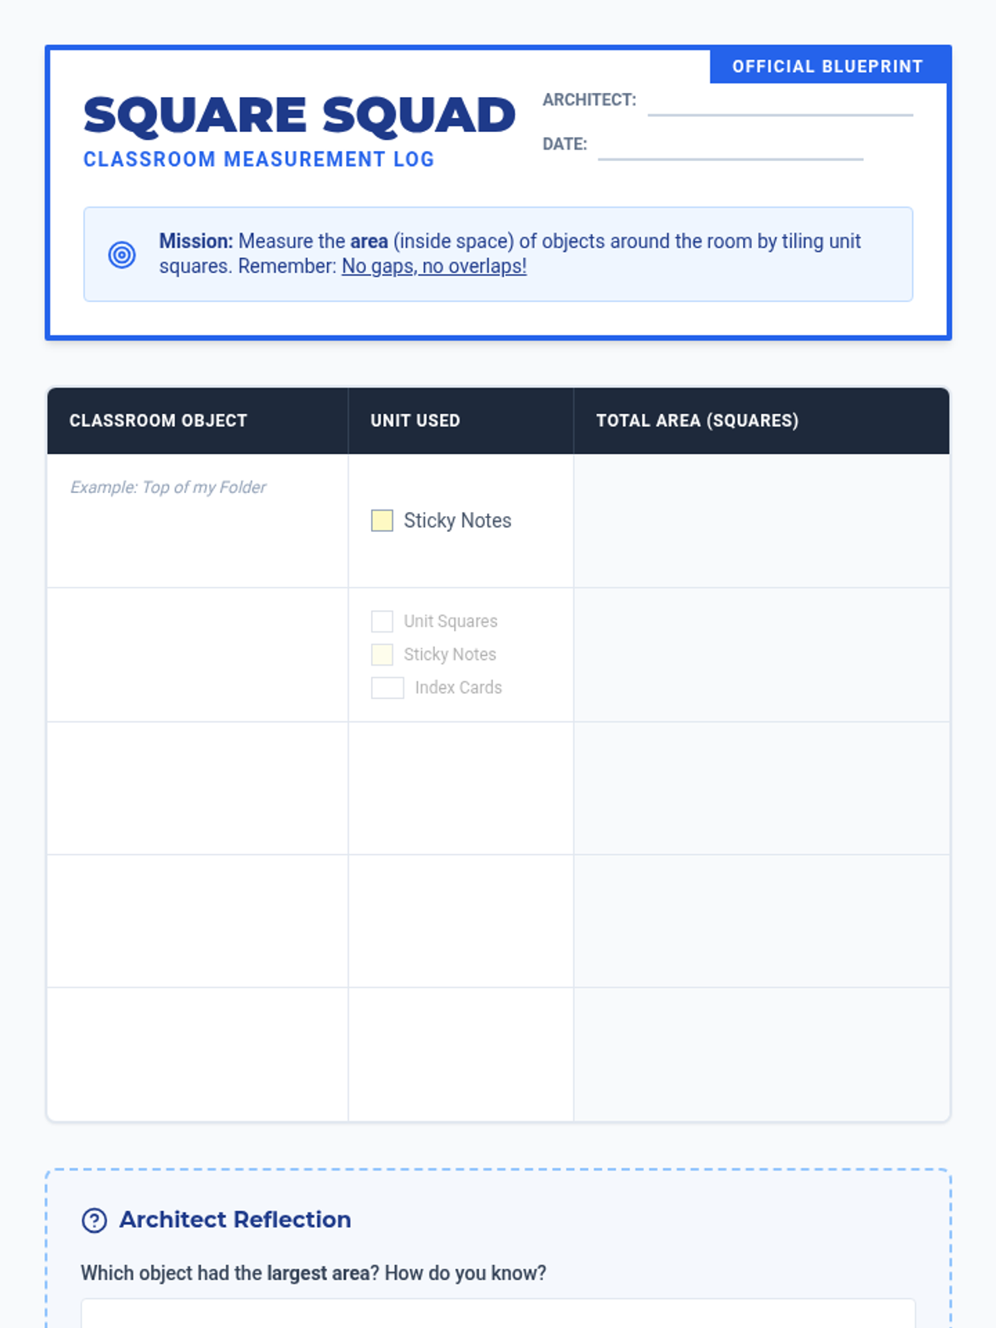
Task: Click the Official Blueprint badge
Action: pos(828,66)
